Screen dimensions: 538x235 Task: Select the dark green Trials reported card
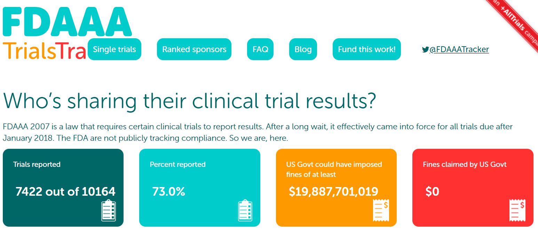63,188
